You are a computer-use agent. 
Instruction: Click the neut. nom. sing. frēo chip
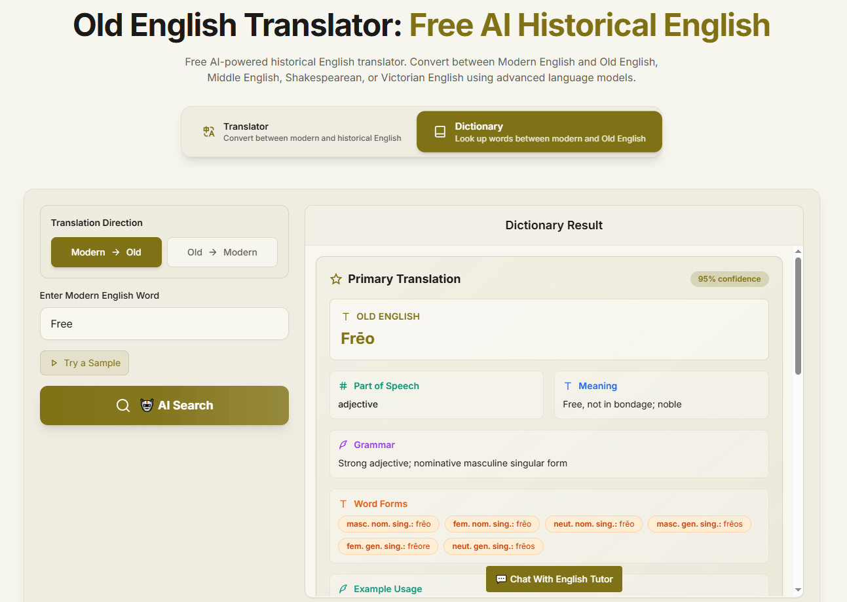coord(593,524)
